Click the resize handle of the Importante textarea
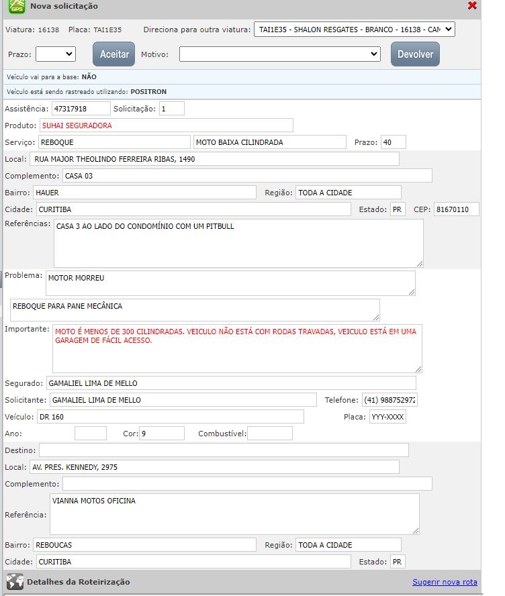505x596 pixels. click(x=418, y=368)
